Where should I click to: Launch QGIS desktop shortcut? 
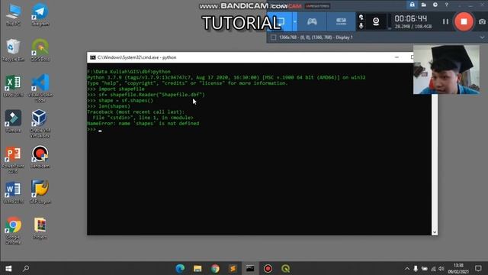pos(40,50)
